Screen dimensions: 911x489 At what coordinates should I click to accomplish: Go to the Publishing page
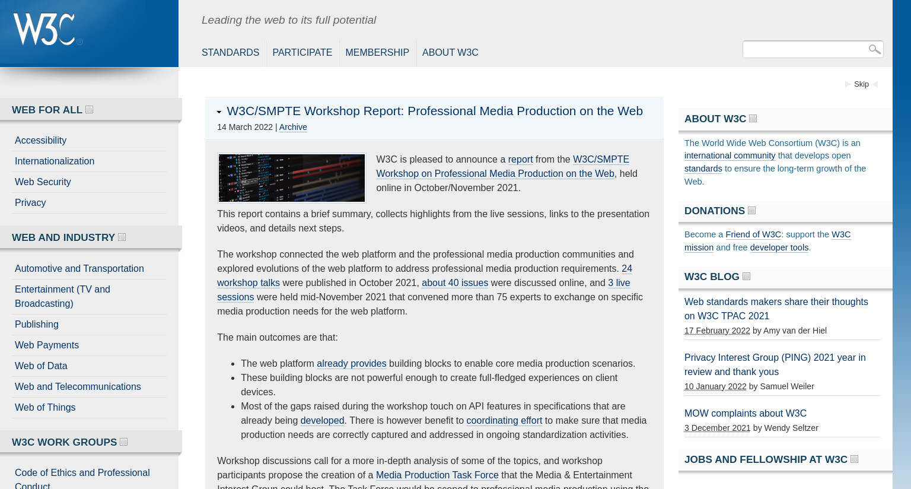37,325
